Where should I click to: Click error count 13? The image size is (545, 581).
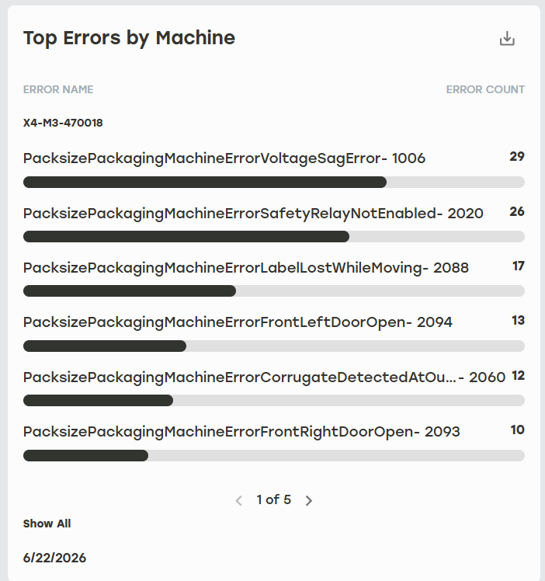point(518,321)
